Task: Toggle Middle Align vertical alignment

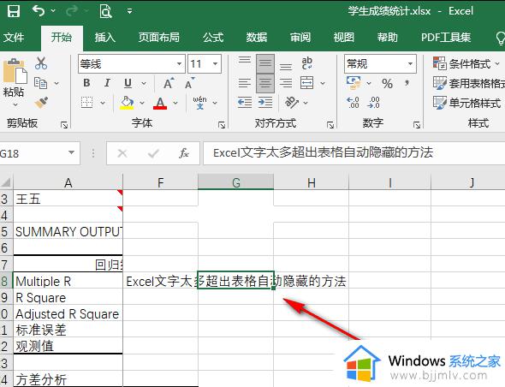Action: [265, 63]
